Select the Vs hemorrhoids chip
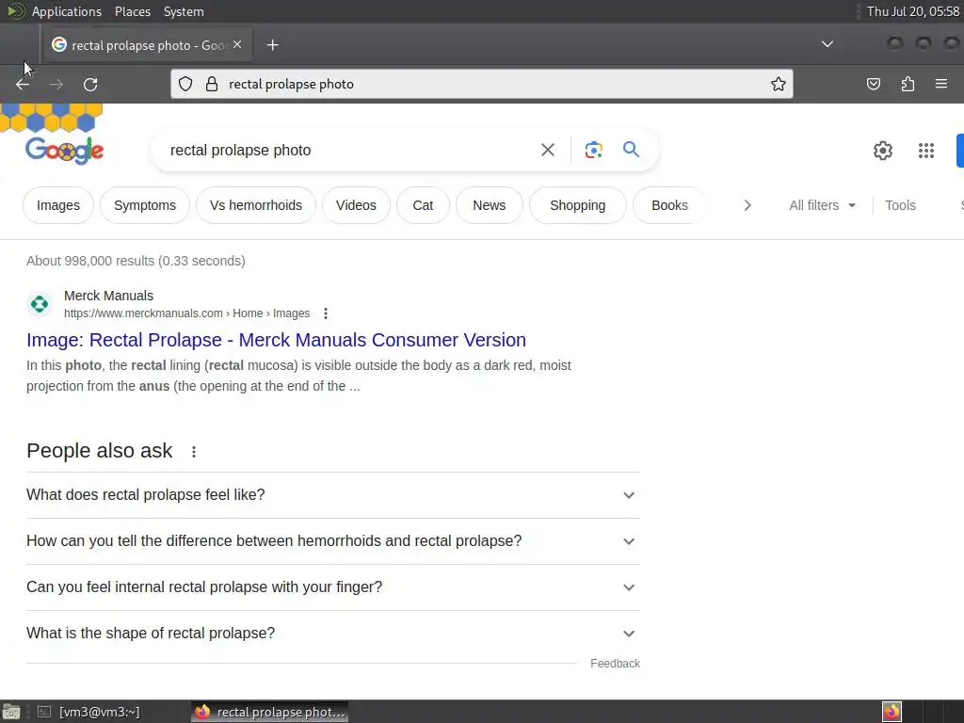964x723 pixels. tap(256, 205)
